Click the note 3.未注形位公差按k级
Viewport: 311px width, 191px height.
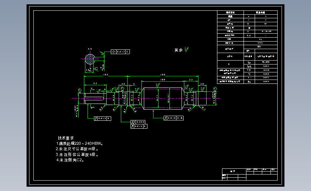tap(77, 154)
